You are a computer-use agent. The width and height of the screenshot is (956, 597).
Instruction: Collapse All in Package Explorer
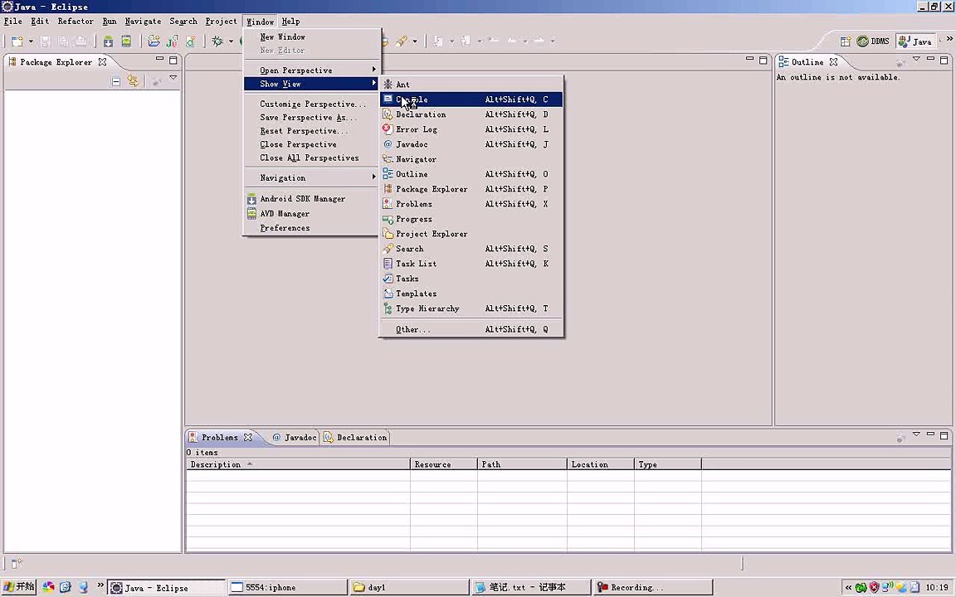tap(115, 81)
